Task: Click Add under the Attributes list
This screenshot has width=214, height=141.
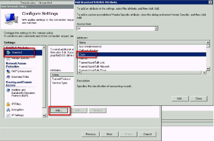Action: coord(59,110)
